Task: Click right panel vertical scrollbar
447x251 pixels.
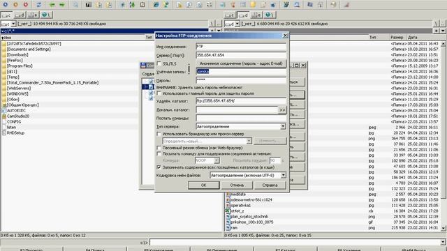Action: pyautogui.click(x=443, y=136)
